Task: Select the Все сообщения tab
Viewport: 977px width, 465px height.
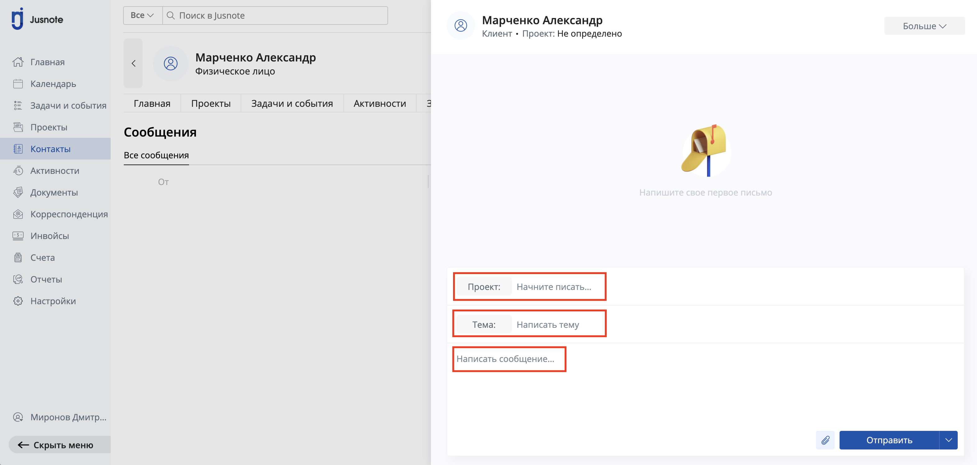Action: tap(156, 155)
